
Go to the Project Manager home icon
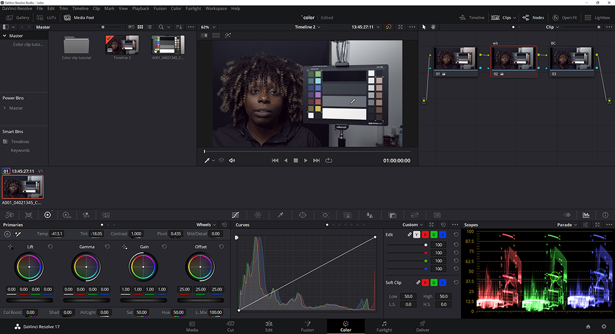(x=588, y=326)
